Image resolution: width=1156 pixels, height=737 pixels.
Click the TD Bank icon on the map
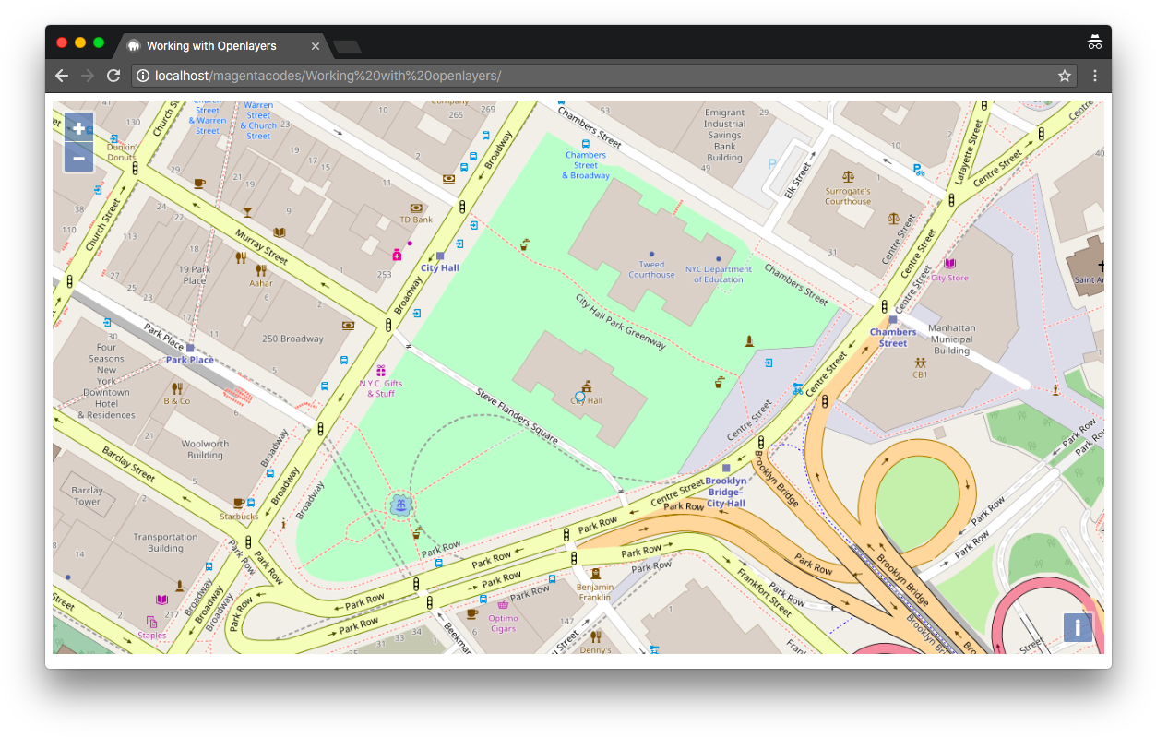416,208
